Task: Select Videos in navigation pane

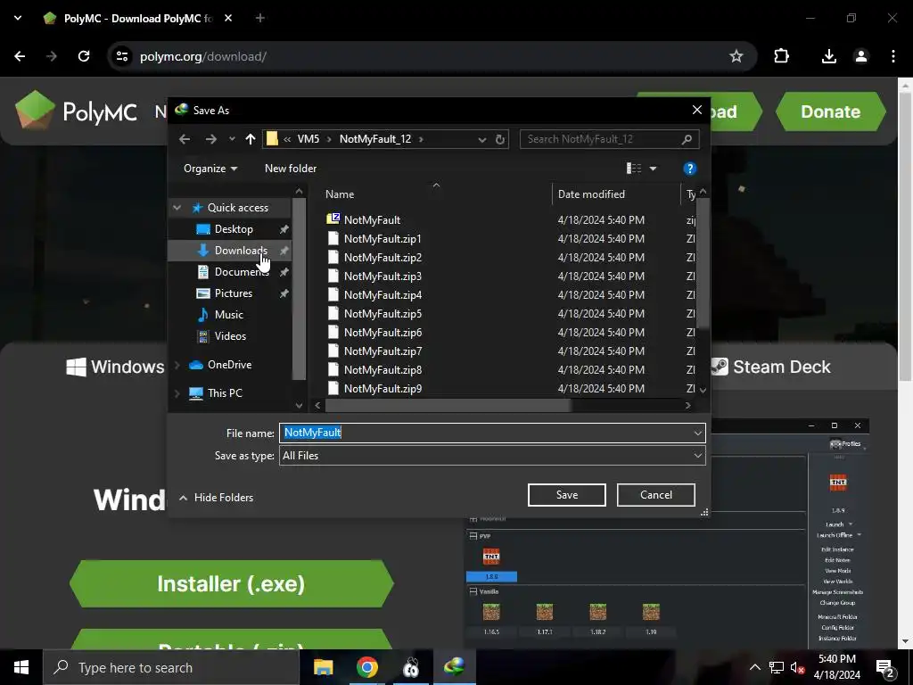Action: click(230, 336)
